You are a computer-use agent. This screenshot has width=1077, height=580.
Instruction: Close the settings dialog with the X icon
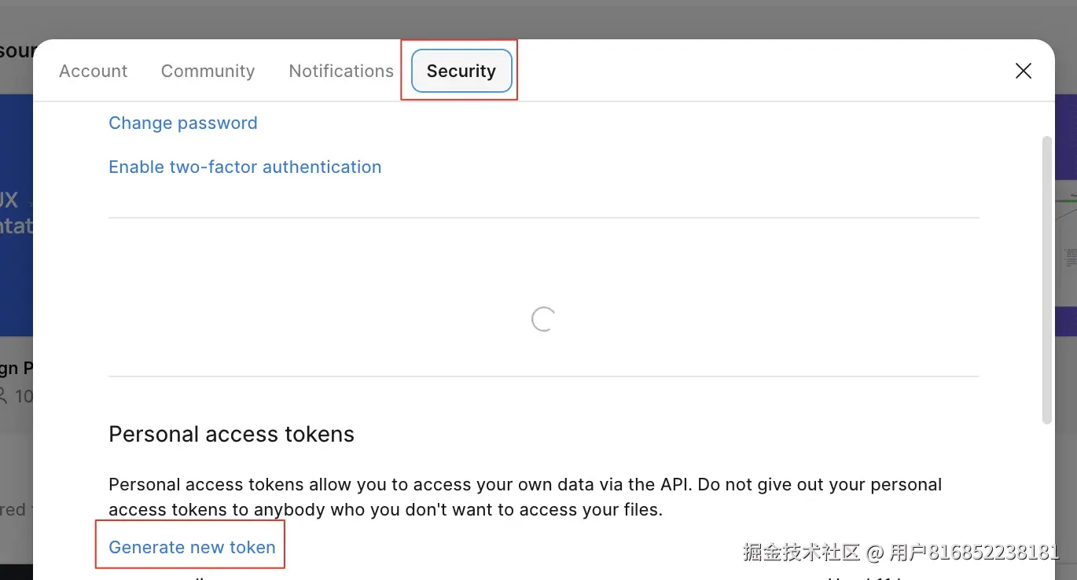click(1023, 71)
